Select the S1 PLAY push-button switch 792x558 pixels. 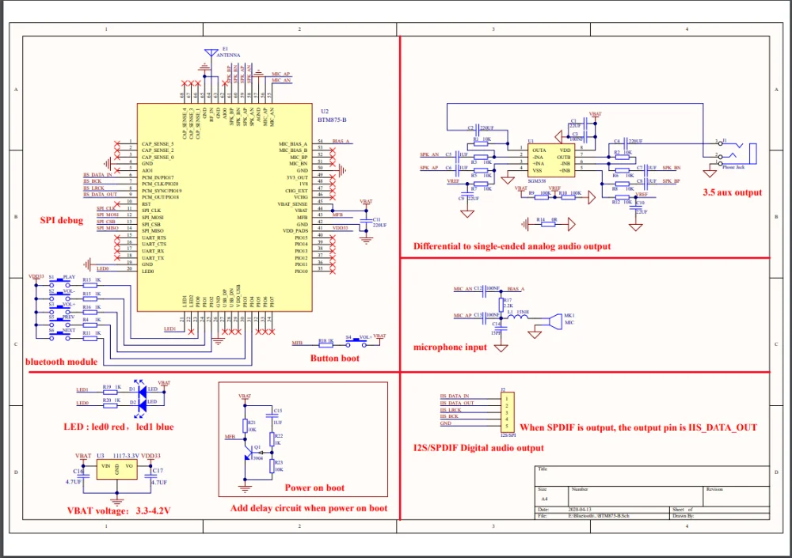tap(59, 282)
